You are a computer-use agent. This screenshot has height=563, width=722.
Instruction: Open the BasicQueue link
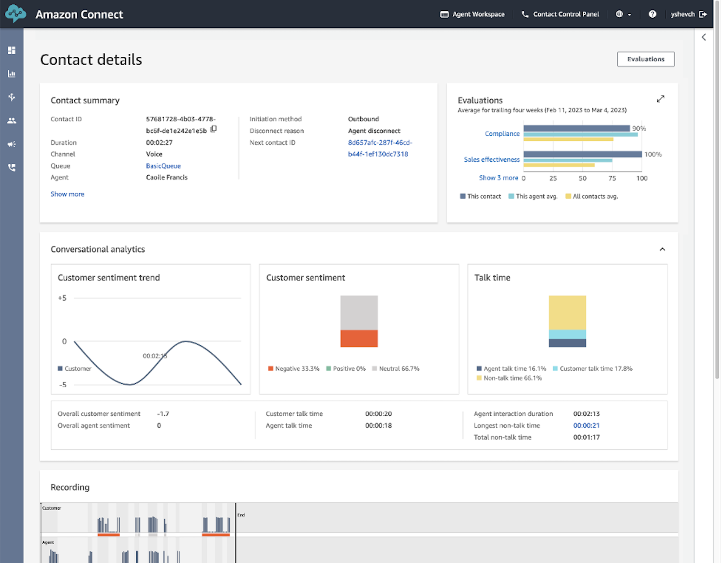click(x=163, y=166)
